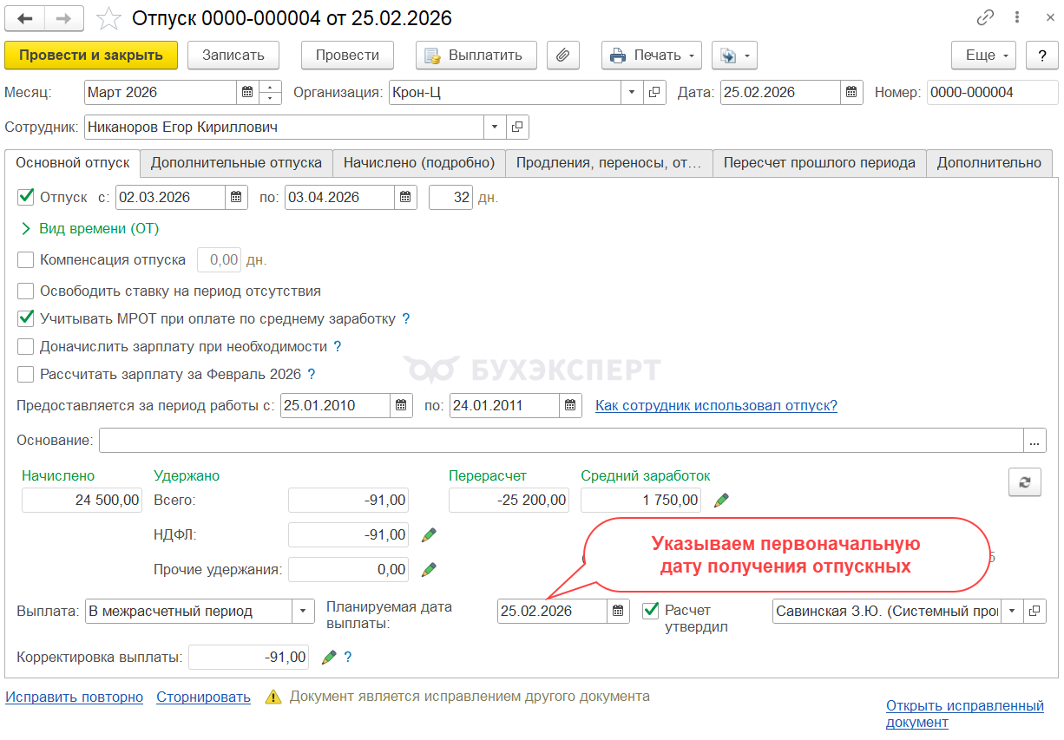This screenshot has height=740, width=1064.
Task: Enable Компенсация отпуска checkbox
Action: [x=26, y=259]
